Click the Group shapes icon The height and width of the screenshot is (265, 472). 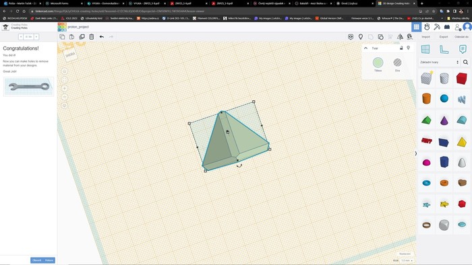371,36
